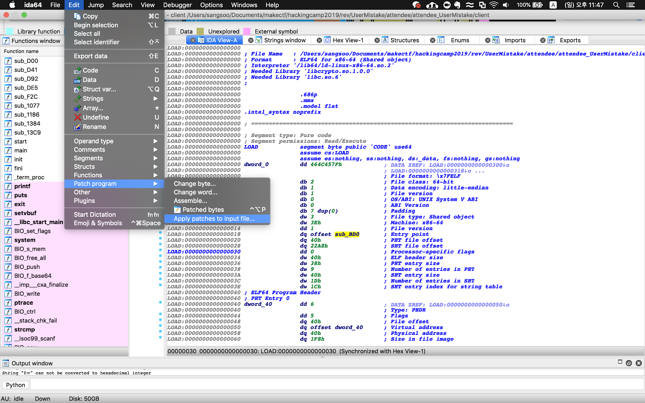The width and height of the screenshot is (645, 403).
Task: Select the ptrace function entry
Action: pyautogui.click(x=24, y=303)
